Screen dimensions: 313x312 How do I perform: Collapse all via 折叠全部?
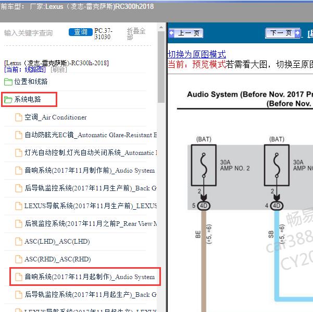[136, 34]
